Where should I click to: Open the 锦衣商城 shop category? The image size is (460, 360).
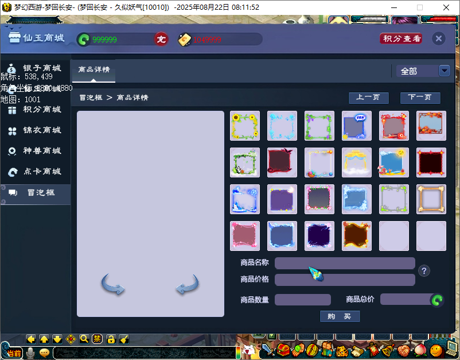[x=42, y=130]
